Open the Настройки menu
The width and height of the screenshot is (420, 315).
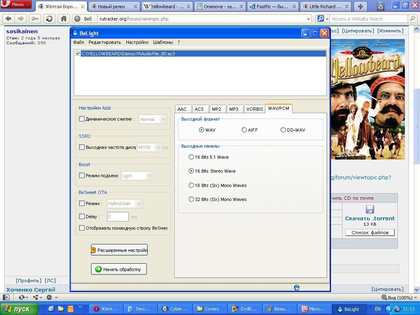[x=137, y=42]
